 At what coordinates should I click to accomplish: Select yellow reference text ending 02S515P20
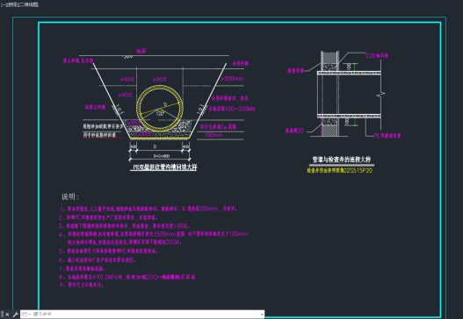(340, 171)
